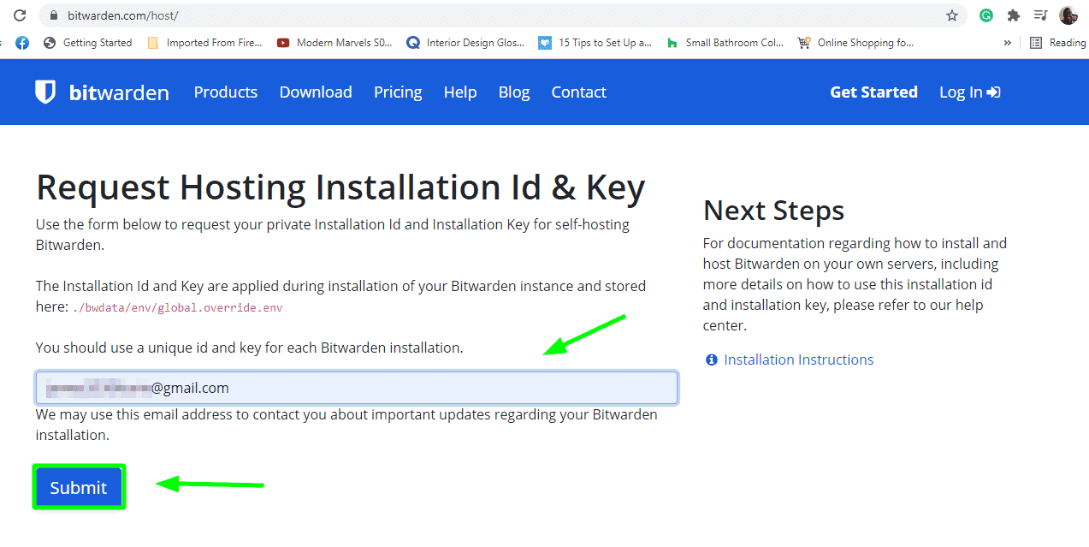Click the padlock site info icon

coord(53,15)
